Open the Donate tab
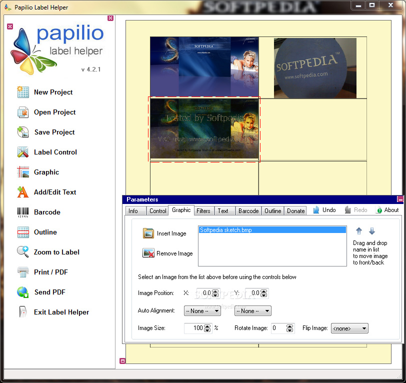The width and height of the screenshot is (406, 383). tap(295, 211)
